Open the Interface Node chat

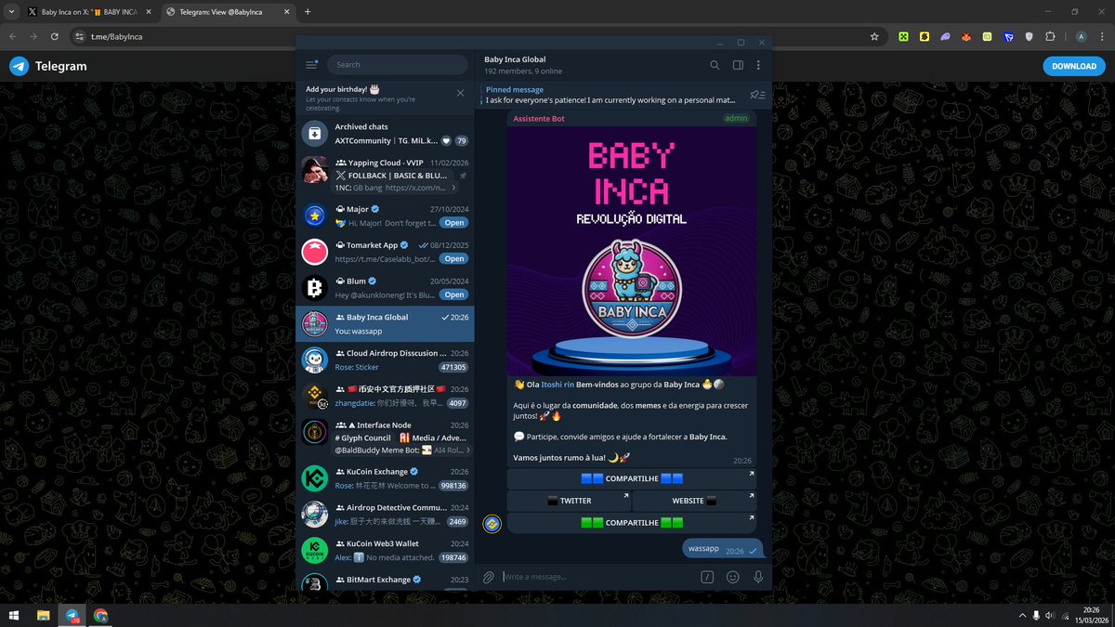(385, 437)
